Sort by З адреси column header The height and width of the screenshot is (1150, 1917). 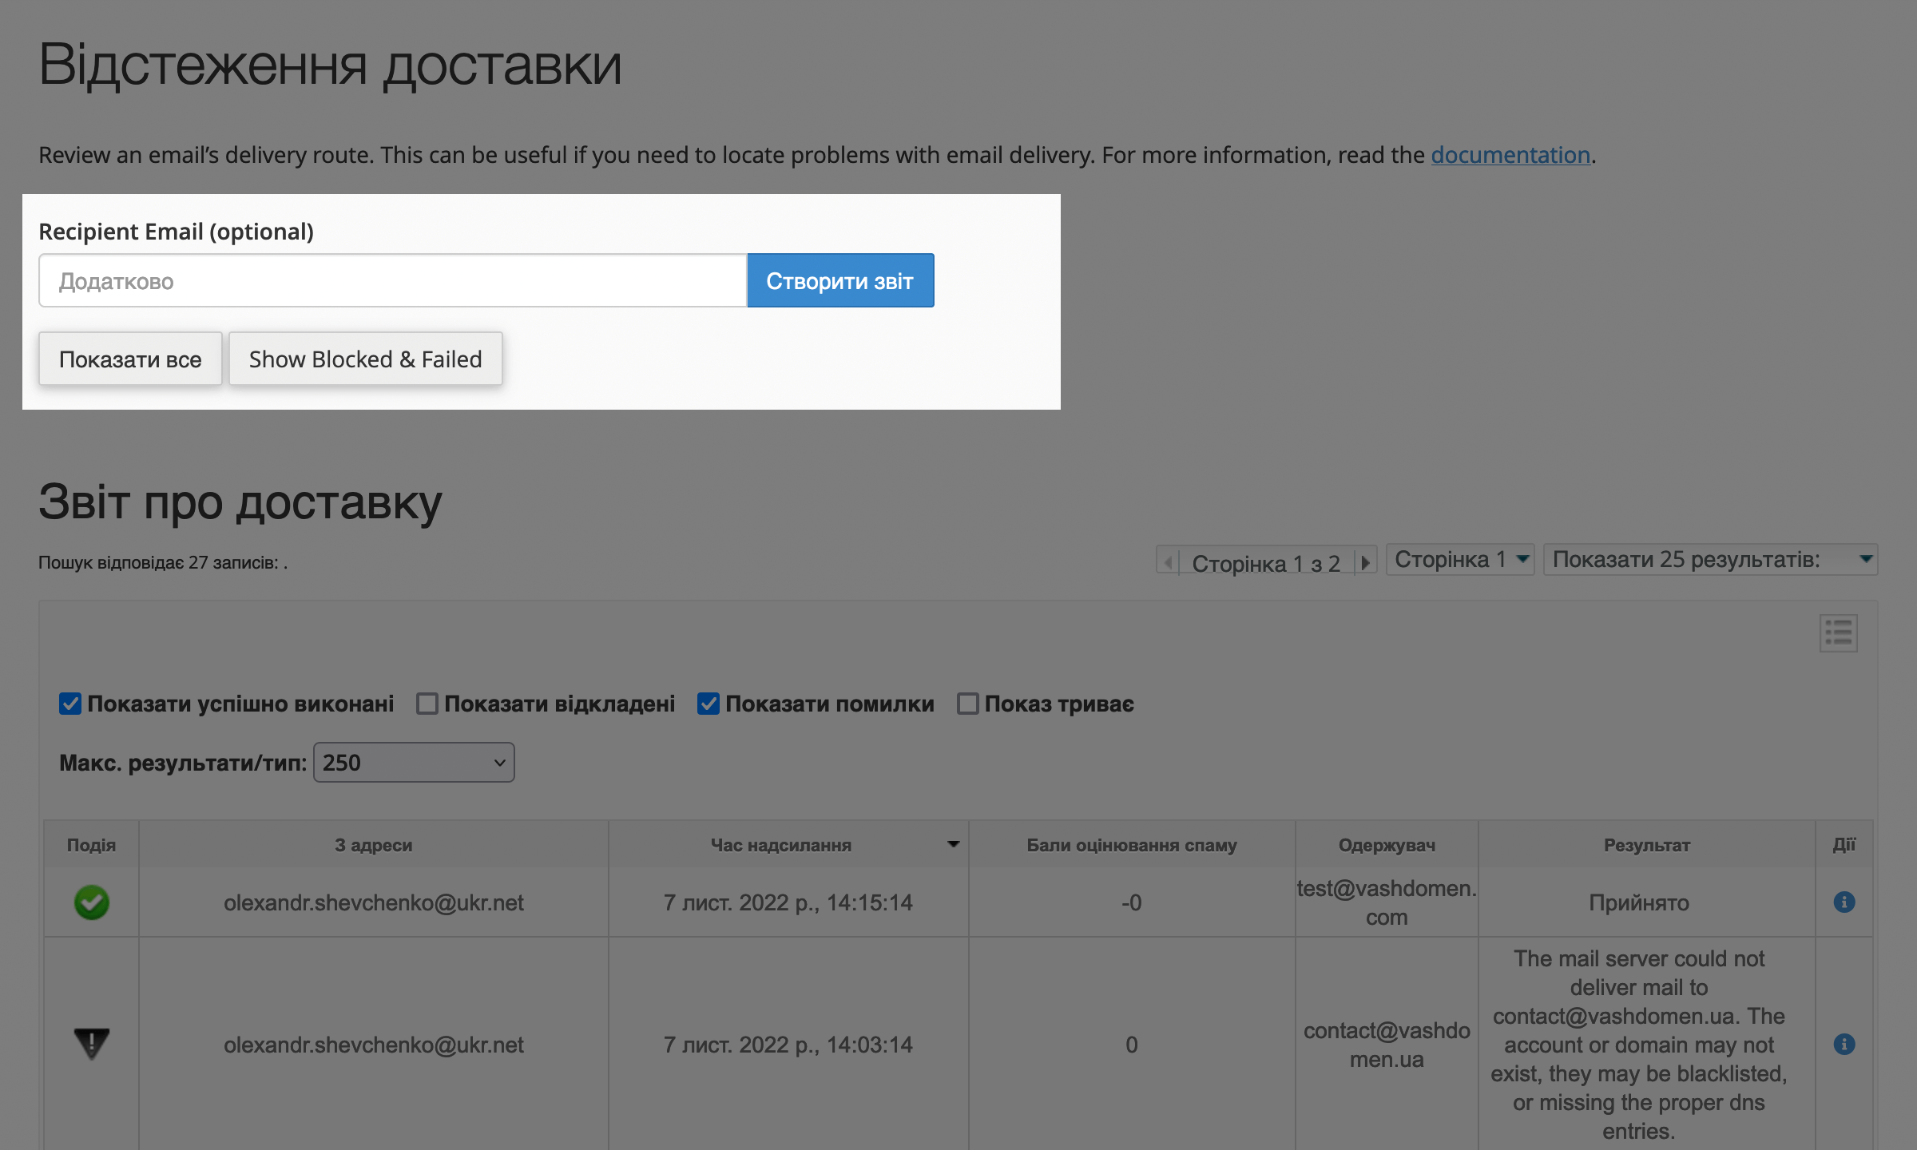[x=374, y=845]
